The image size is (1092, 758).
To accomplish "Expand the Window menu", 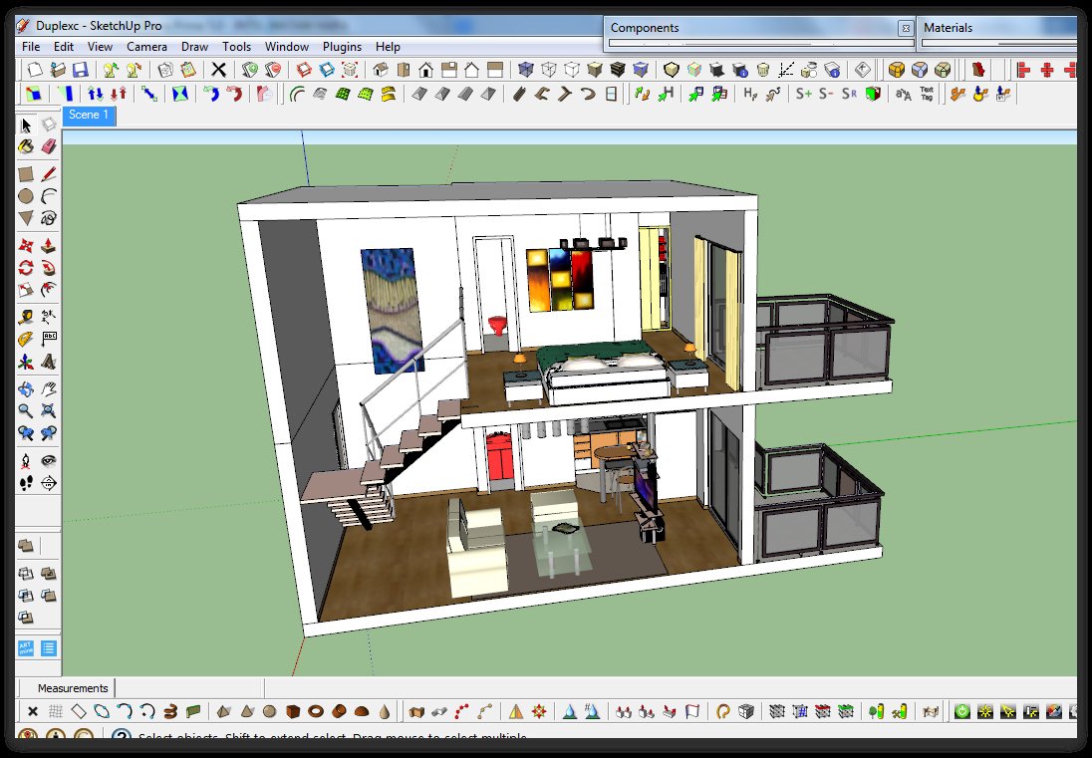I will pyautogui.click(x=286, y=47).
